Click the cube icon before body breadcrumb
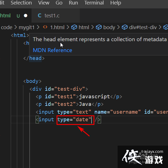 (99, 27)
